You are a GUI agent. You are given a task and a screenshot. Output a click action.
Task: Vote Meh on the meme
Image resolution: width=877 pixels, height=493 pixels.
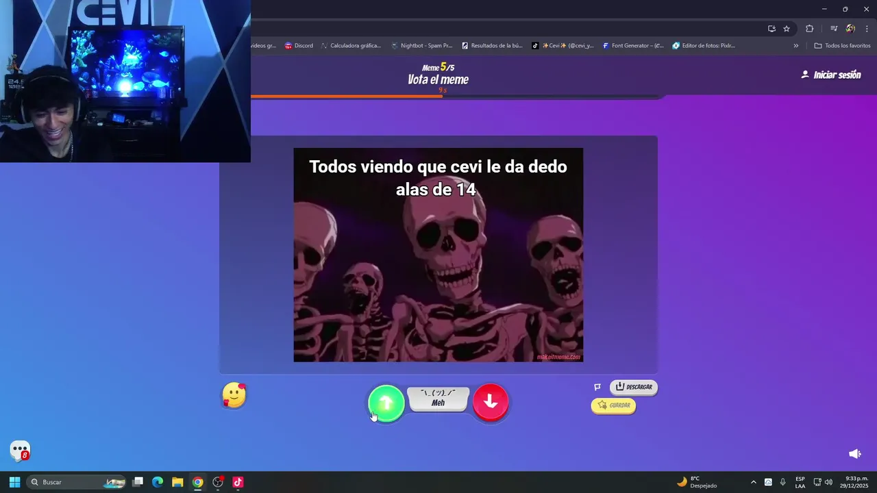pos(438,399)
